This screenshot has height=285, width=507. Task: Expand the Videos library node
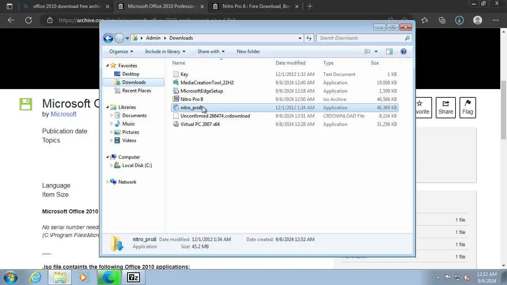pyautogui.click(x=111, y=141)
